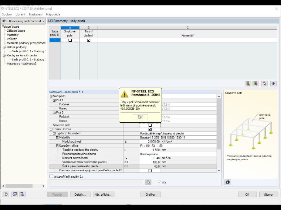
Task: Click OK in the warning dialog
Action: pyautogui.click(x=140, y=117)
